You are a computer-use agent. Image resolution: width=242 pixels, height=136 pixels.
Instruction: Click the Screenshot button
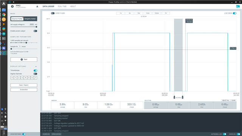24,90
